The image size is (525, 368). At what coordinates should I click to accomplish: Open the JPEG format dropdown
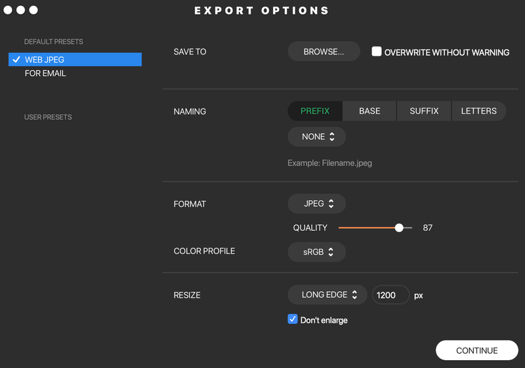[317, 204]
